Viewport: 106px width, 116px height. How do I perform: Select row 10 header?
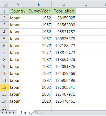click(x=4, y=74)
